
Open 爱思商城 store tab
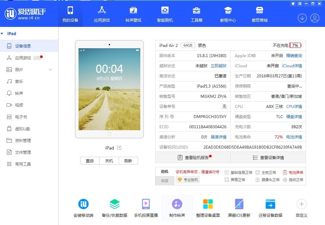(260, 14)
